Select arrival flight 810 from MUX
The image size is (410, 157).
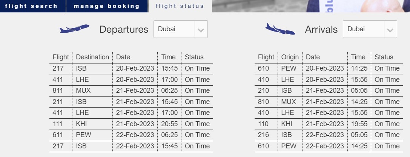point(329,102)
